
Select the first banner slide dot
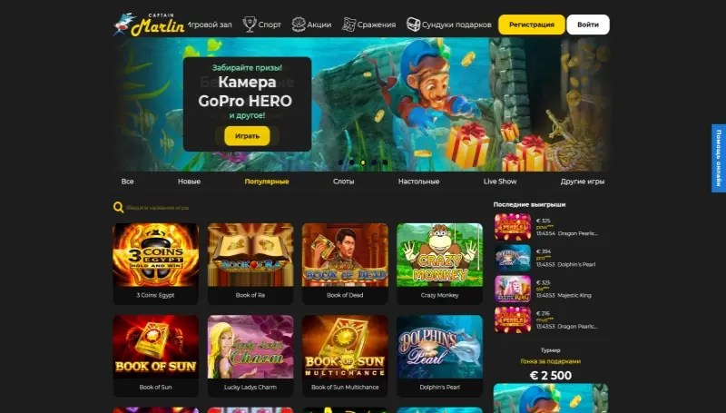click(341, 162)
